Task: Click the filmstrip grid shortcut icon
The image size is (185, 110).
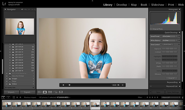Action: [14, 97]
